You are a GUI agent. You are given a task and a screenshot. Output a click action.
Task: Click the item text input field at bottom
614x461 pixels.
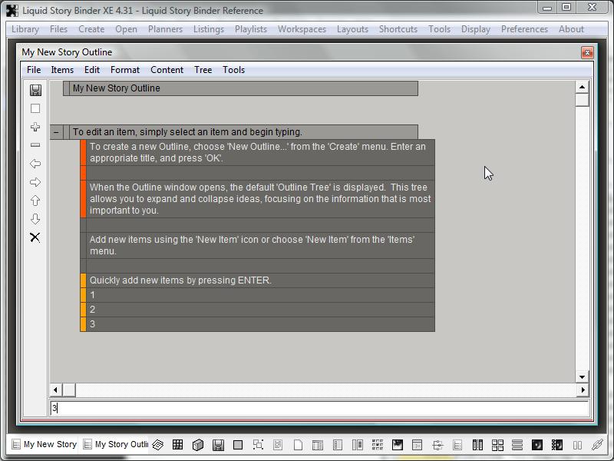(x=319, y=409)
